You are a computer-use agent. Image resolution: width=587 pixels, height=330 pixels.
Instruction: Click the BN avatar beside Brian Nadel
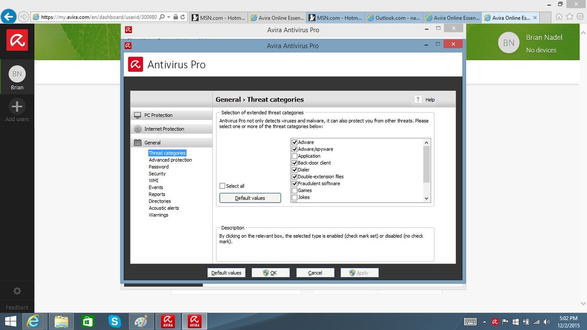coord(509,43)
